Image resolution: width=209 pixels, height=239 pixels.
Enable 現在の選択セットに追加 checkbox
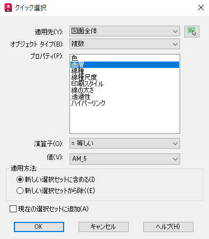click(x=13, y=209)
